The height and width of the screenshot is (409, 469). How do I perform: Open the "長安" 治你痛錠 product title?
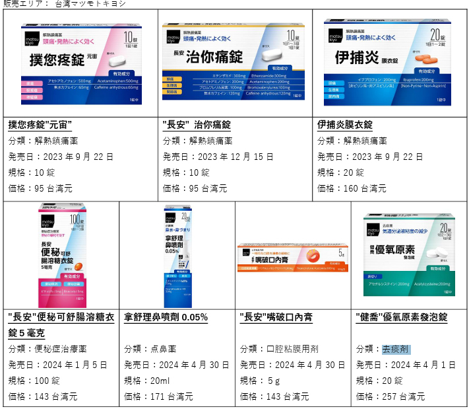tap(197, 125)
